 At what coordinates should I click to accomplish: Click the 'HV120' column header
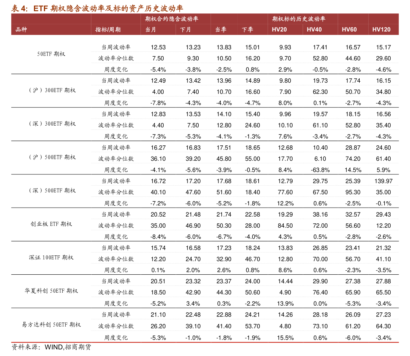click(x=381, y=29)
